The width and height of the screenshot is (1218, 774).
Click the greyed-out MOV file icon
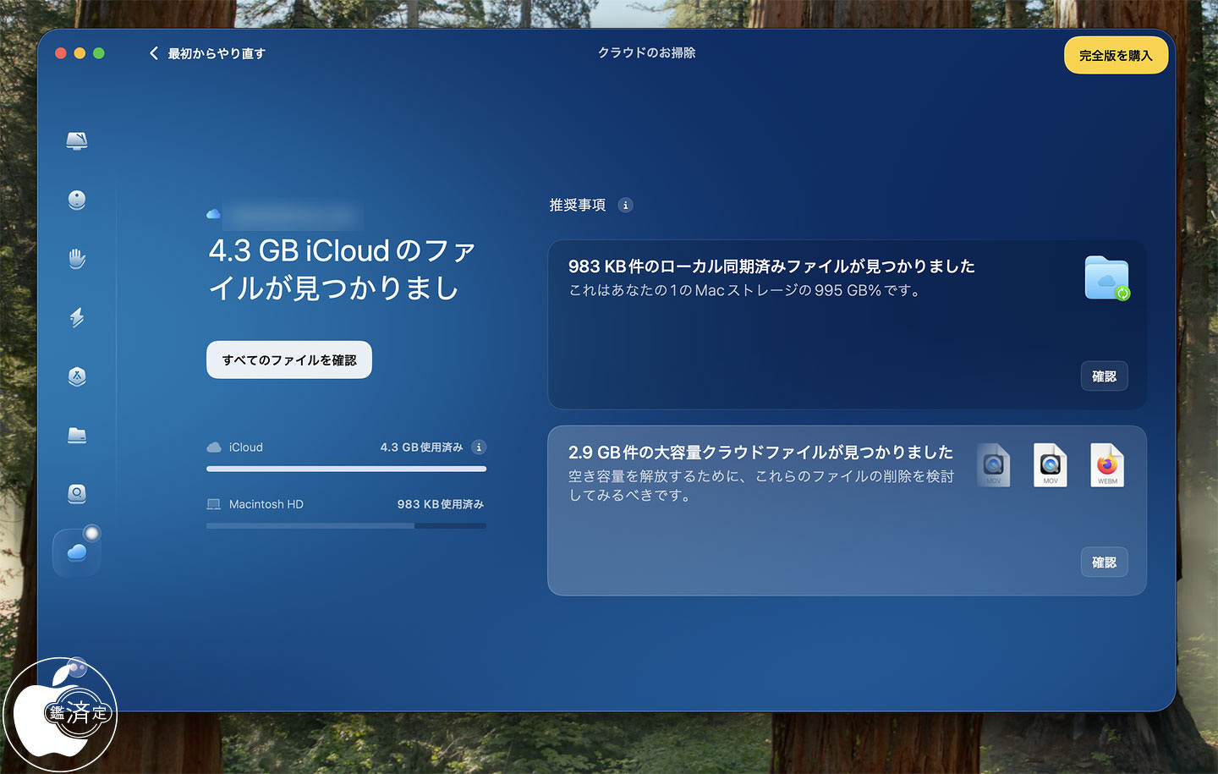point(994,465)
